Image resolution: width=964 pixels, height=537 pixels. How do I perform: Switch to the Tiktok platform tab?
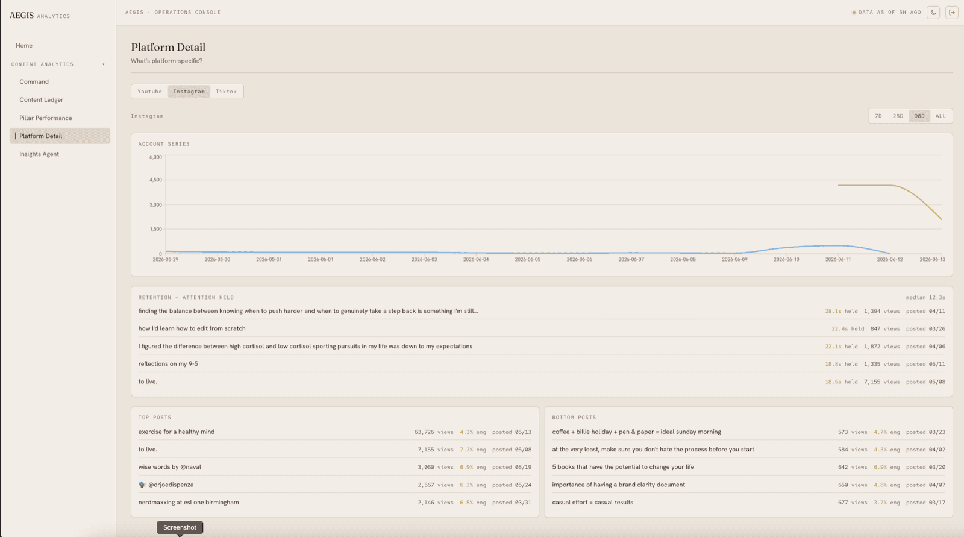(226, 92)
